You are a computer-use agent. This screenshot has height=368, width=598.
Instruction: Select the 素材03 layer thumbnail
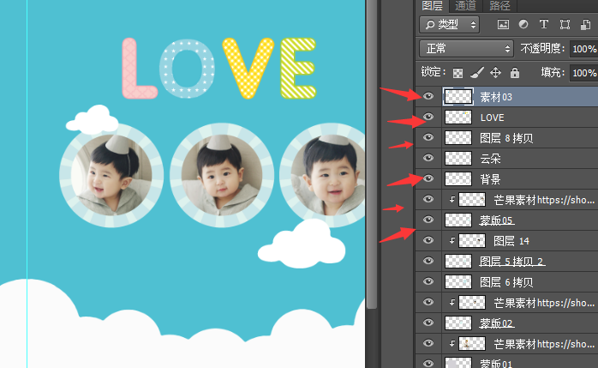coord(458,97)
